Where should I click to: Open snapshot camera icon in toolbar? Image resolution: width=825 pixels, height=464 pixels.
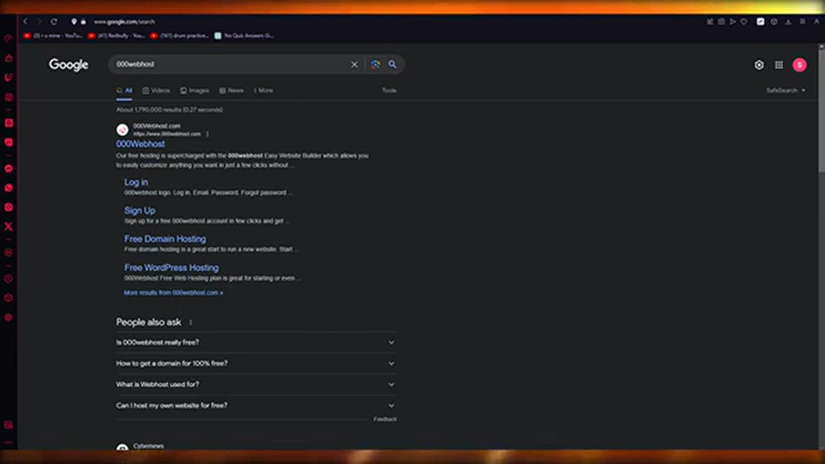pyautogui.click(x=721, y=21)
